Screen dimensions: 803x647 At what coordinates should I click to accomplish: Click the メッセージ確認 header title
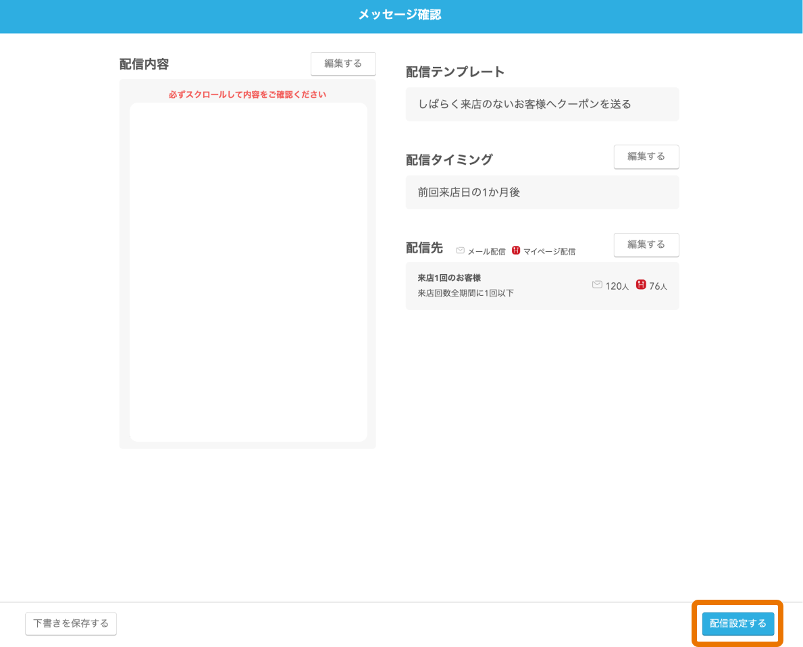(x=399, y=15)
